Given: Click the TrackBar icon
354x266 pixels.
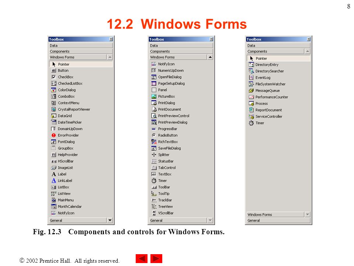Looking at the screenshot, I should tap(154, 200).
